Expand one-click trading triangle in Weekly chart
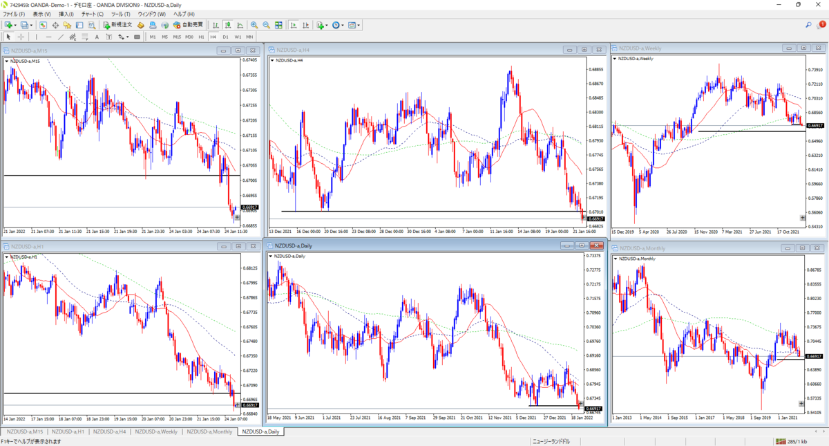The width and height of the screenshot is (829, 446). (x=614, y=59)
